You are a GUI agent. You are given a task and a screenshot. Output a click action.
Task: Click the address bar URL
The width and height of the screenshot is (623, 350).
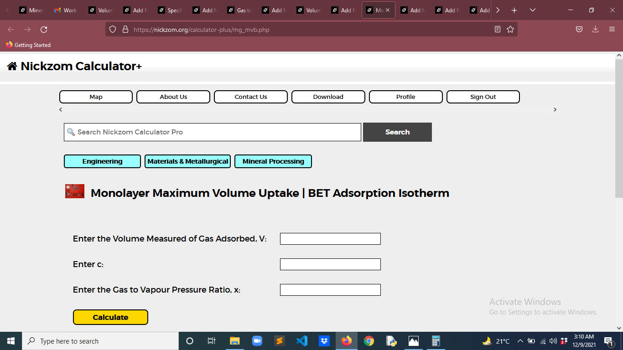[x=202, y=30]
